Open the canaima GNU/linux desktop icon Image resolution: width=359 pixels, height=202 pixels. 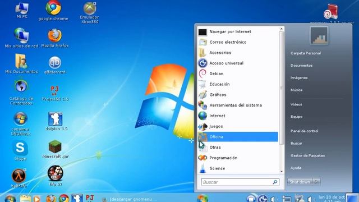(x=21, y=123)
